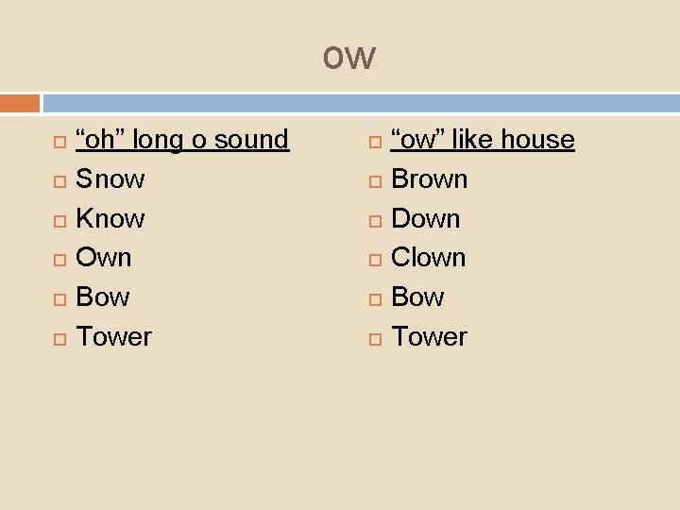Click the word Snow
The image size is (680, 510).
click(x=110, y=178)
